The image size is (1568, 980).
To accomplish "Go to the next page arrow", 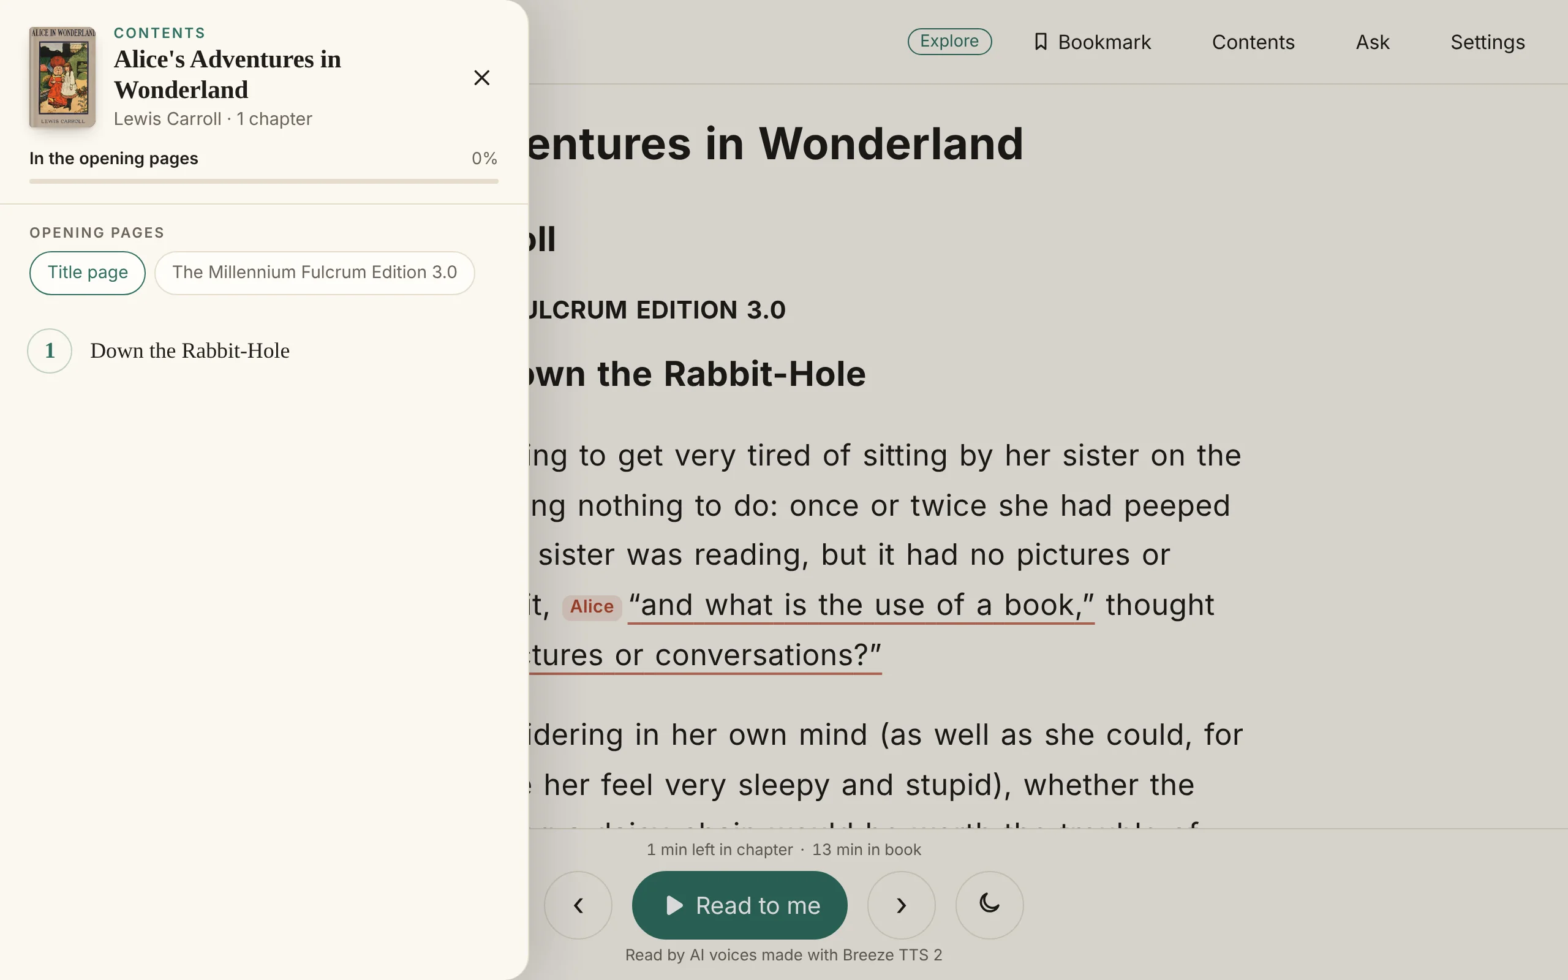I will pos(901,905).
